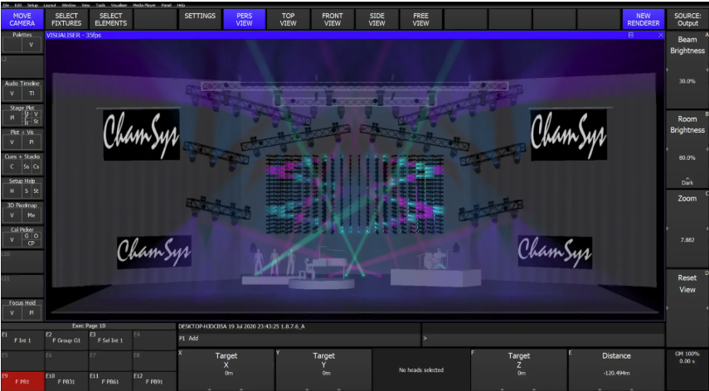709x391 pixels.
Task: Click Setup Help S button
Action: [27, 191]
